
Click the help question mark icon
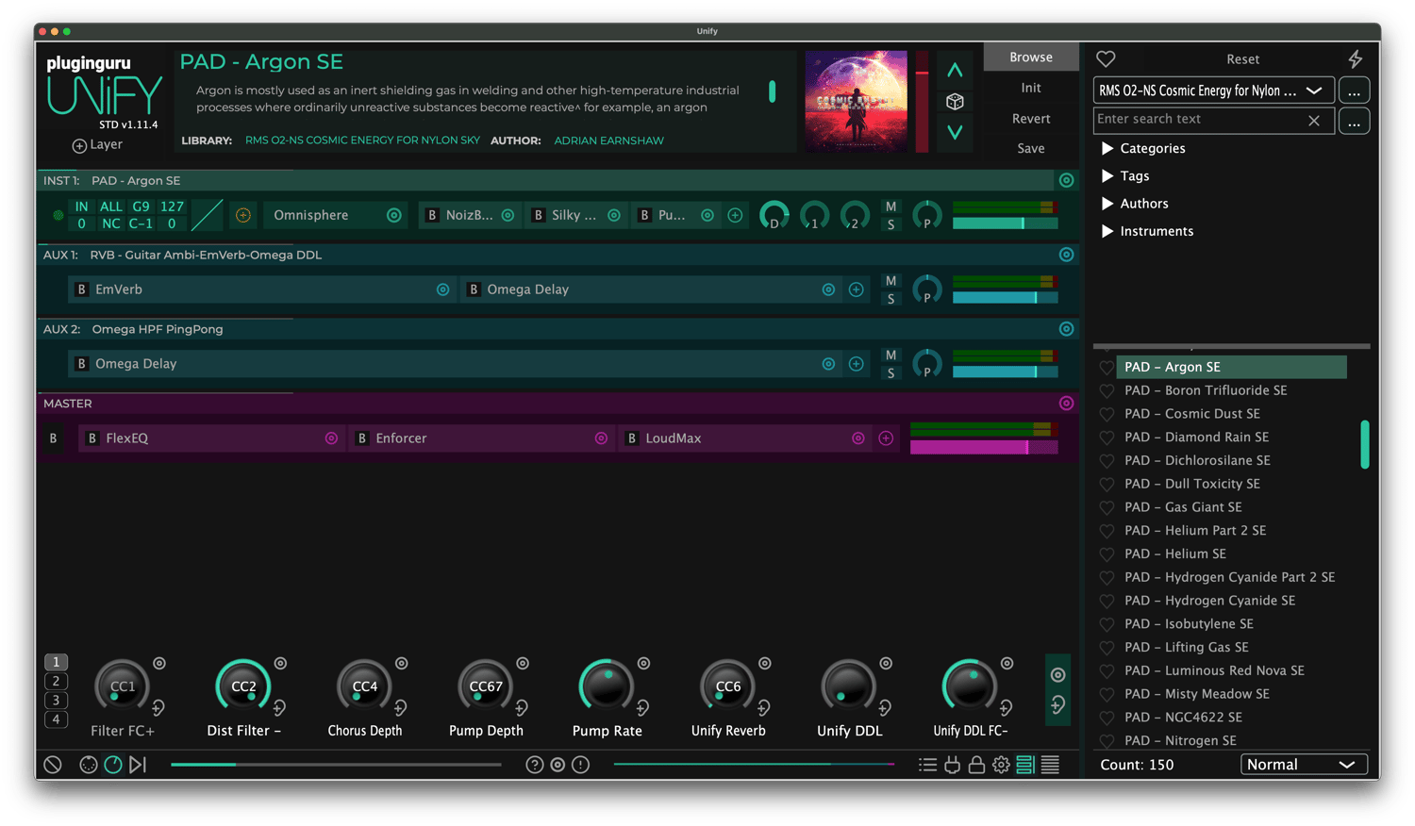point(534,765)
